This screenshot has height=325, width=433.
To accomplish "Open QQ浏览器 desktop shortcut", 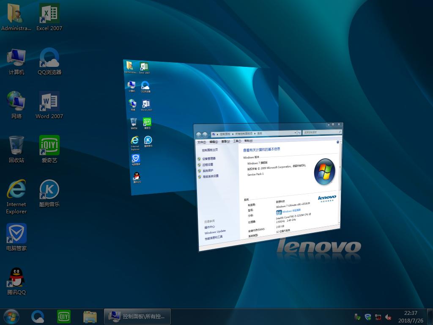I will tap(49, 58).
